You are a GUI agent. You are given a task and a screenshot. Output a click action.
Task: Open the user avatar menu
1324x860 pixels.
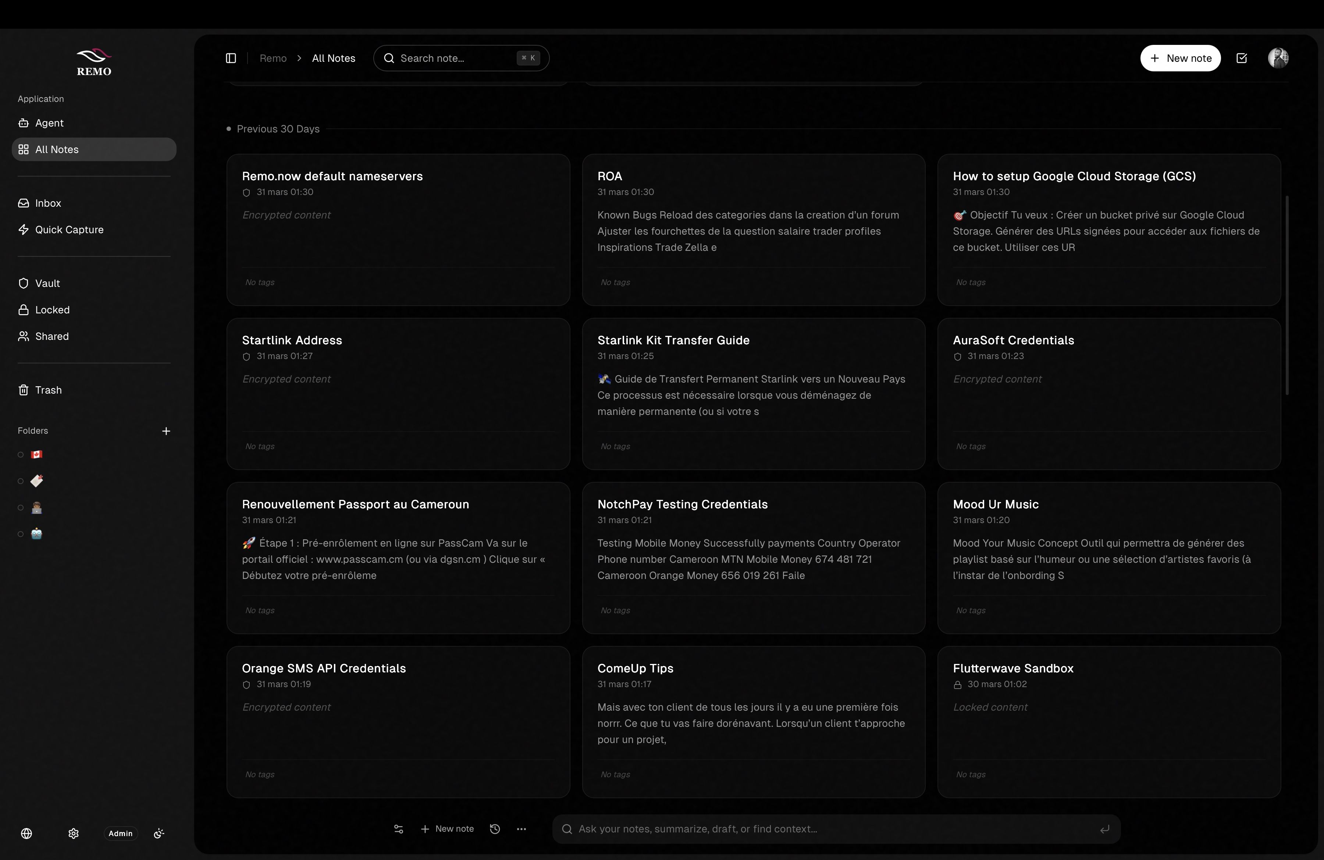coord(1278,58)
